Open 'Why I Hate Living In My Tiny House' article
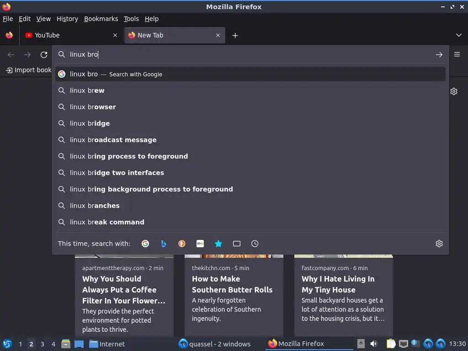The width and height of the screenshot is (468, 351). point(338,284)
